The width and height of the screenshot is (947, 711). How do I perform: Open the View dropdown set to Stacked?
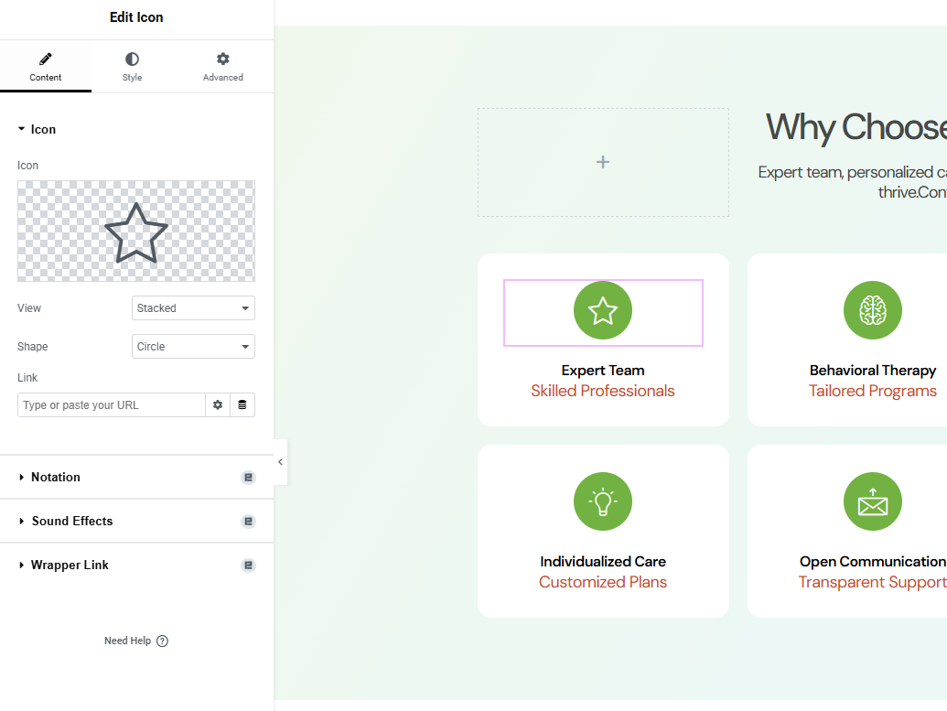coord(193,308)
